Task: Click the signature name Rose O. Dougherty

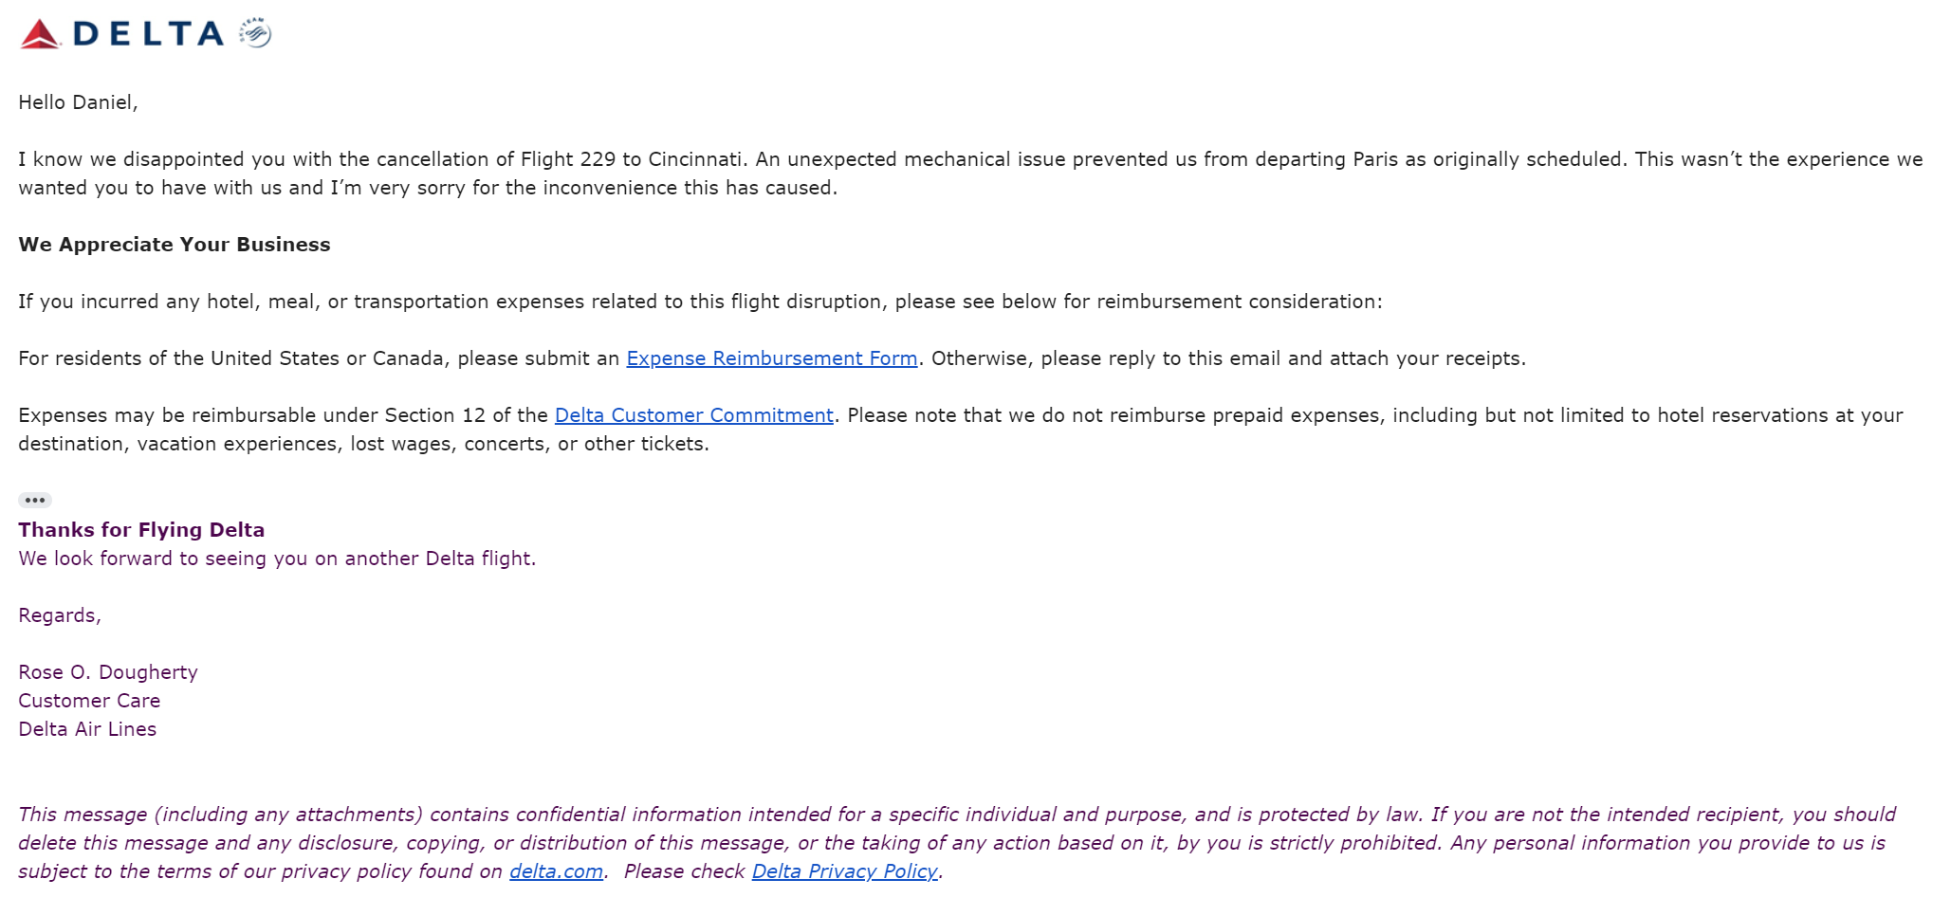Action: coord(108,672)
